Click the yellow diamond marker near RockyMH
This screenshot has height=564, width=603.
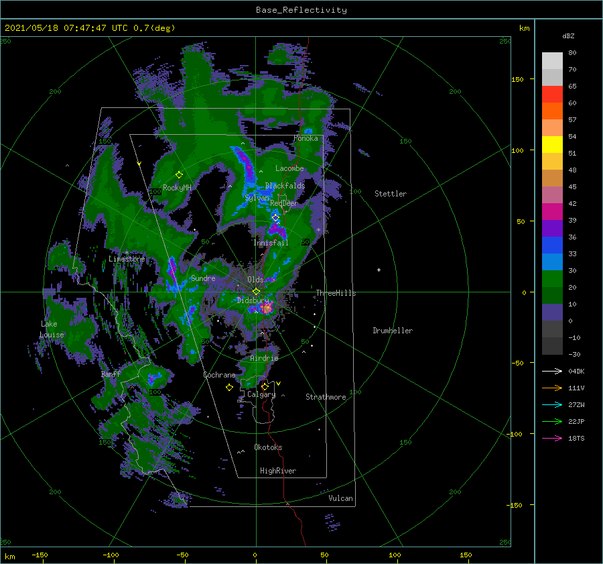click(179, 175)
